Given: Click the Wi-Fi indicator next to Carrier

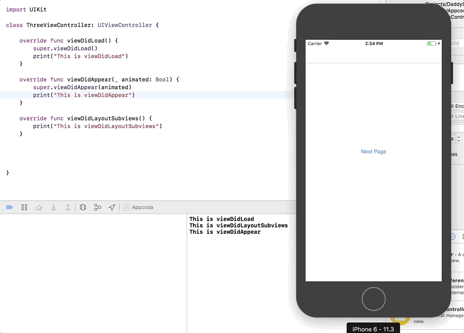Looking at the screenshot, I should [327, 43].
